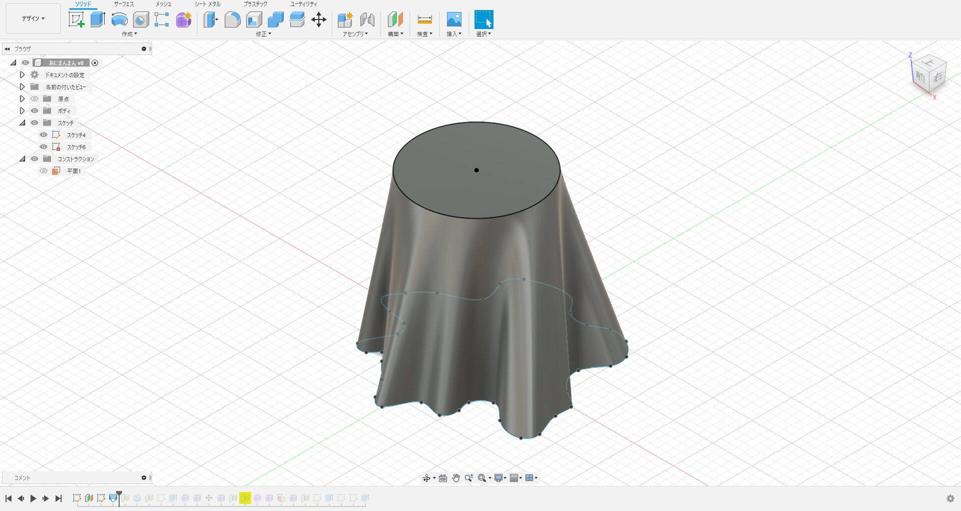The height and width of the screenshot is (511, 961).
Task: Switch to the メッシュ tab
Action: 163,4
